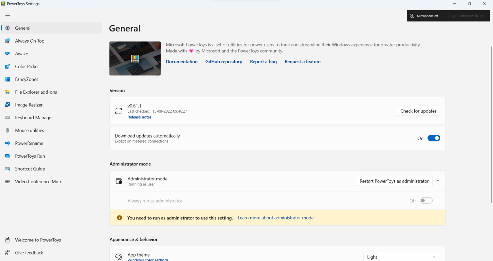Open Video Conference Mute settings
Image resolution: width=493 pixels, height=261 pixels.
pos(51,182)
